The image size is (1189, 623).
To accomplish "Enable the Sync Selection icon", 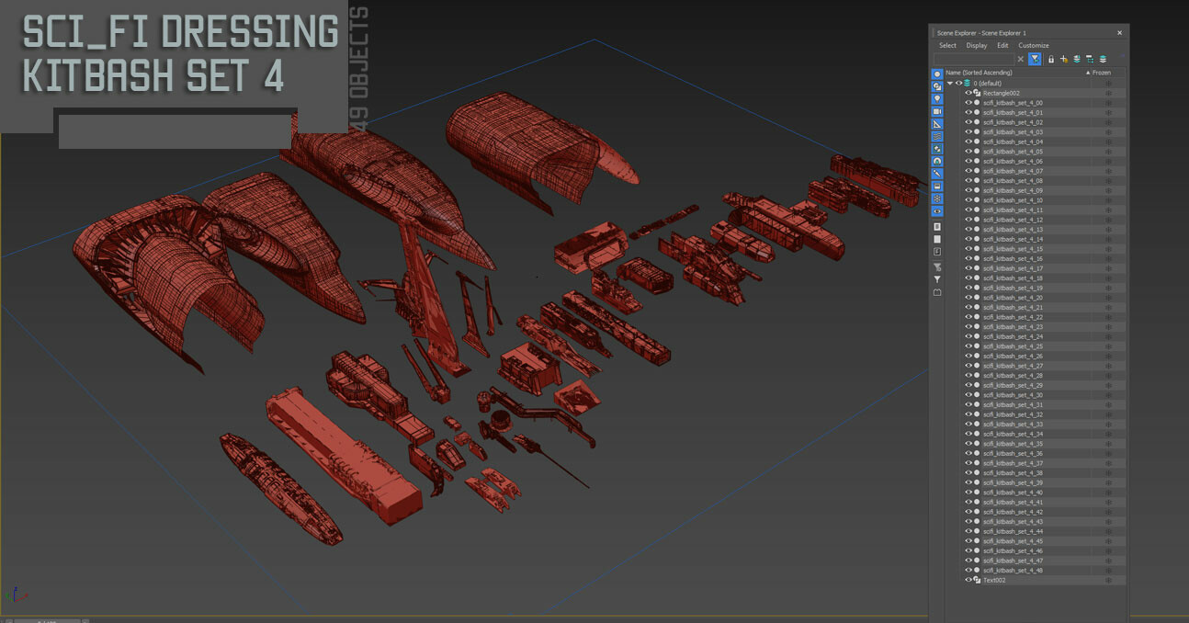I will pos(1077,59).
